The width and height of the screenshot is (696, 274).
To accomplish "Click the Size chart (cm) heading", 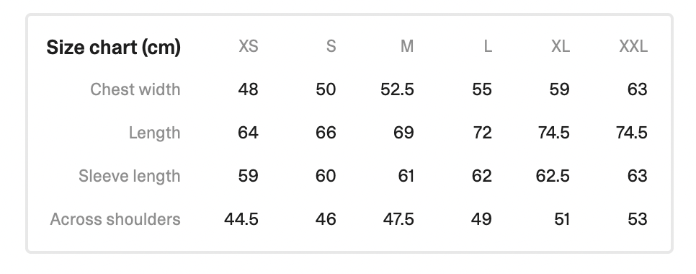I will click(x=114, y=47).
